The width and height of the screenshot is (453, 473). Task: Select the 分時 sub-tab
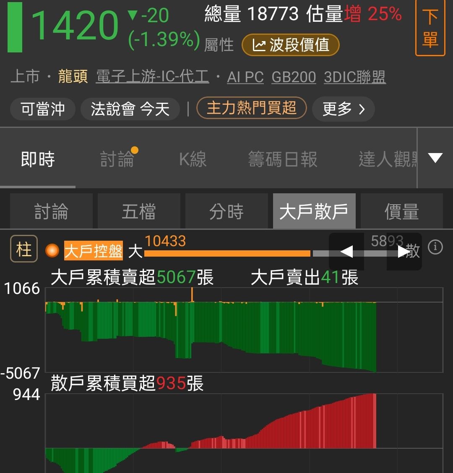[x=226, y=211]
